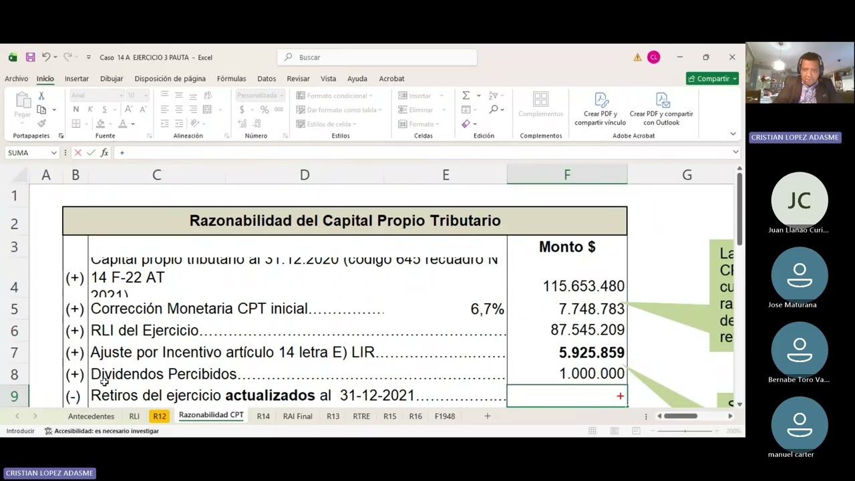Open the Datos ribbon tab
Image resolution: width=855 pixels, height=481 pixels.
tap(267, 79)
